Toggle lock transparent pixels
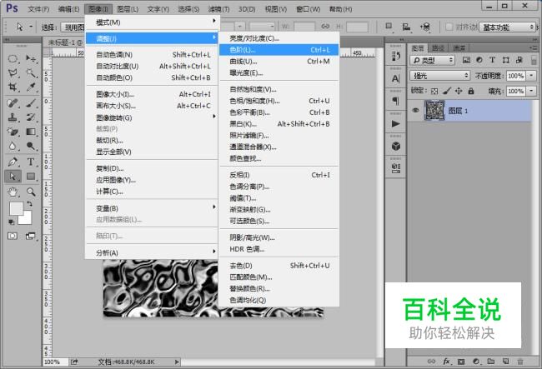 434,91
